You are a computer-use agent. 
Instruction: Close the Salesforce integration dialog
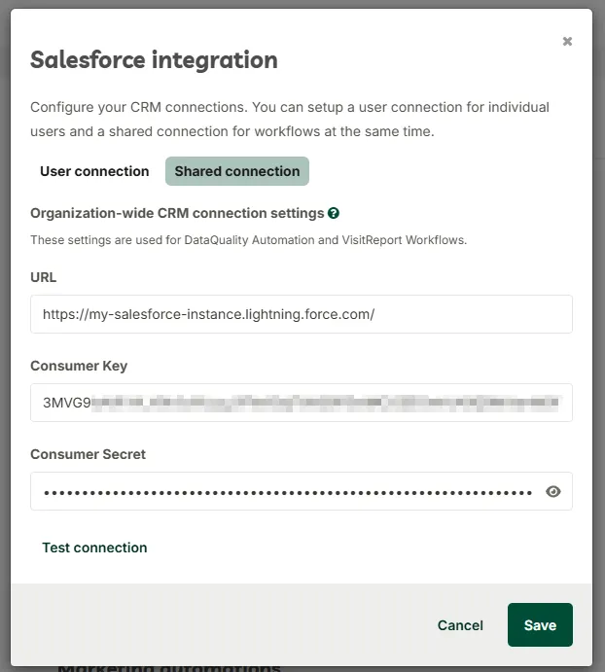pos(567,41)
